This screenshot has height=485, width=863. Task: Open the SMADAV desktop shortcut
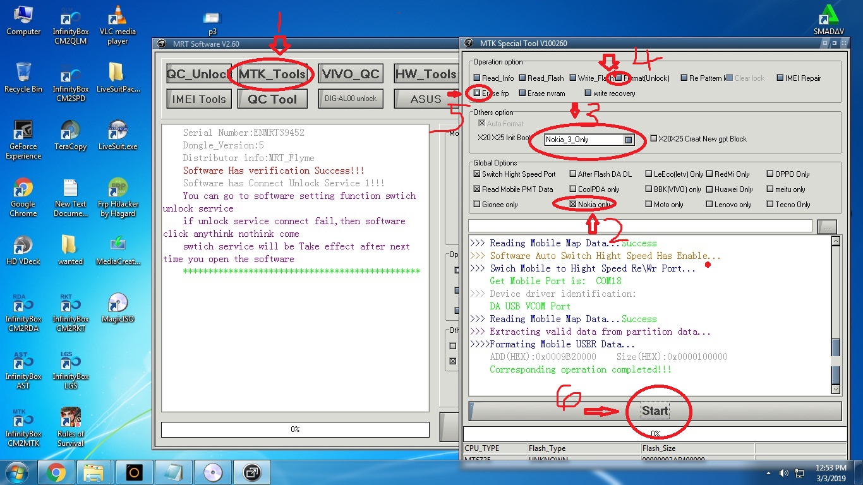pyautogui.click(x=829, y=20)
